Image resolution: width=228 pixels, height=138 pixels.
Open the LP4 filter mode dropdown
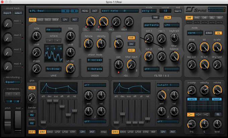click(172, 25)
